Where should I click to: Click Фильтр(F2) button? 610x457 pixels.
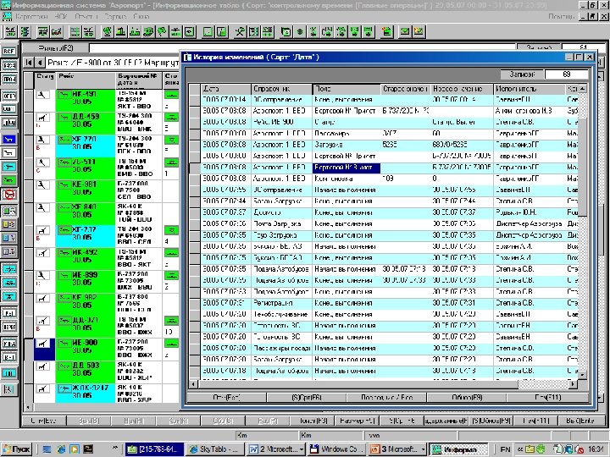click(x=55, y=48)
